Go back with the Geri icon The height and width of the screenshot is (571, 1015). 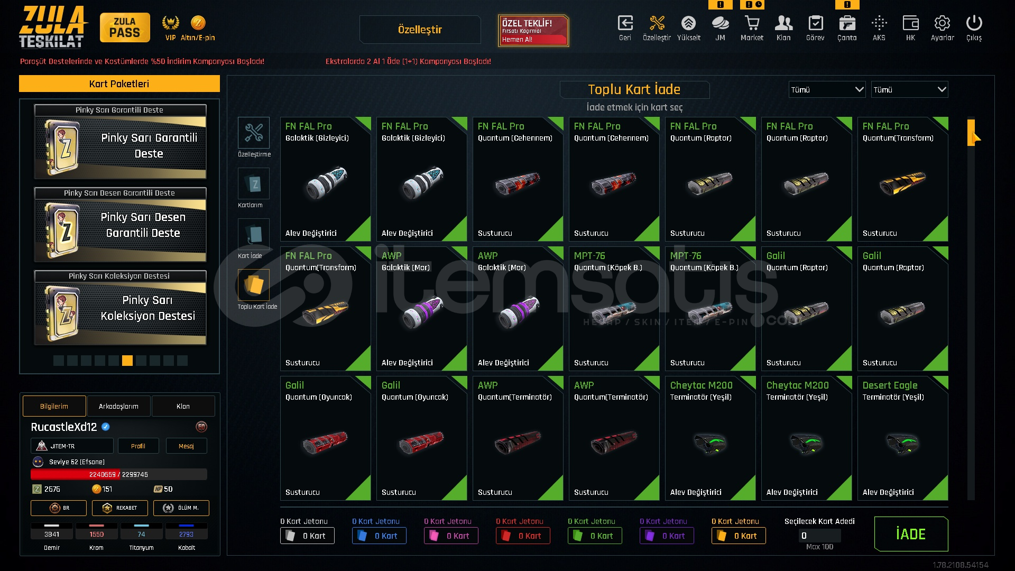click(625, 28)
